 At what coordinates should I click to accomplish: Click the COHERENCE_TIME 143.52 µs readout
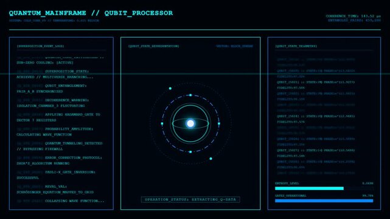353,16
